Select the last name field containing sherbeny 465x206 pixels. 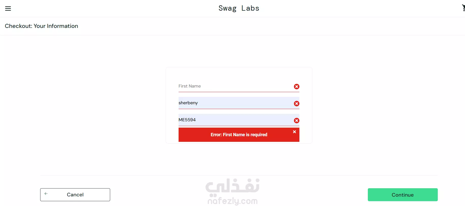[x=239, y=103]
